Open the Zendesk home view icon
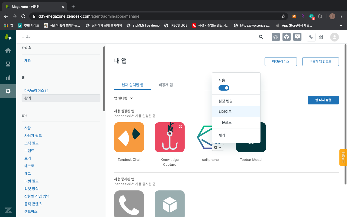Screen dimensions: 347x217 click(x=8, y=50)
